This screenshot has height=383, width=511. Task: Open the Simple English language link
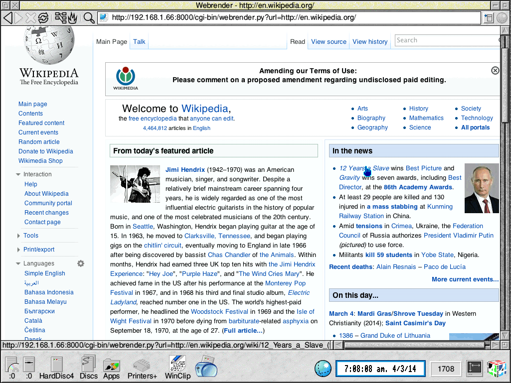pyautogui.click(x=45, y=273)
